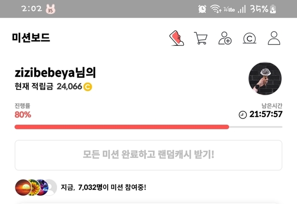The image size is (297, 204).
Task: Click 모든 미션 완료하고 랜덤캐시 받기 button
Action: [148, 155]
